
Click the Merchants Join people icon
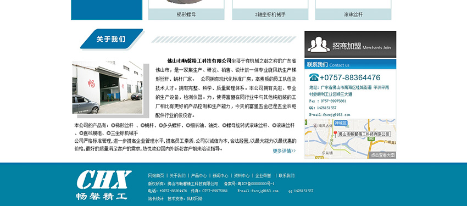click(x=318, y=44)
